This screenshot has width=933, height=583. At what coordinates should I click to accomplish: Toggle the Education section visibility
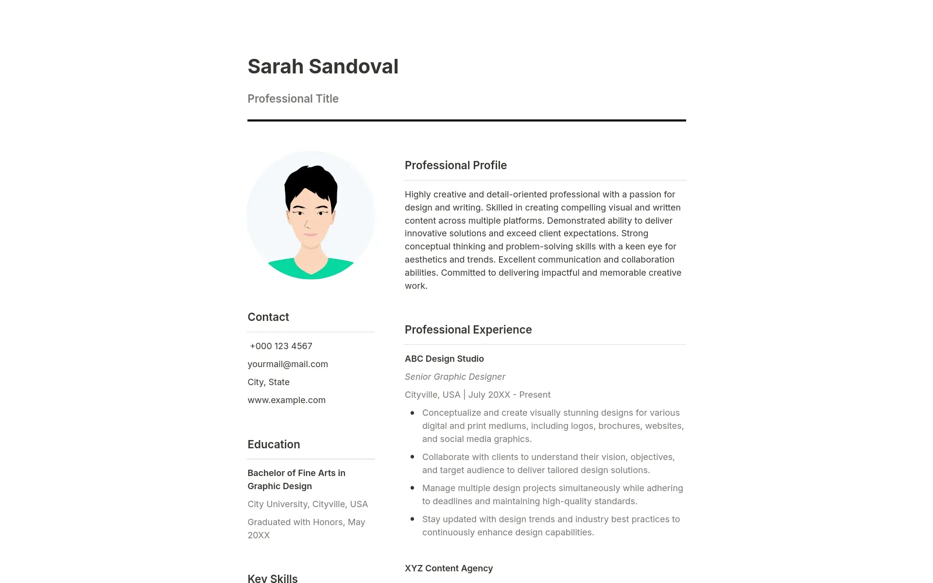(x=274, y=443)
